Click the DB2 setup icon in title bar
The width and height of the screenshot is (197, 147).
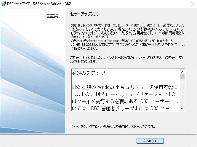3,4
